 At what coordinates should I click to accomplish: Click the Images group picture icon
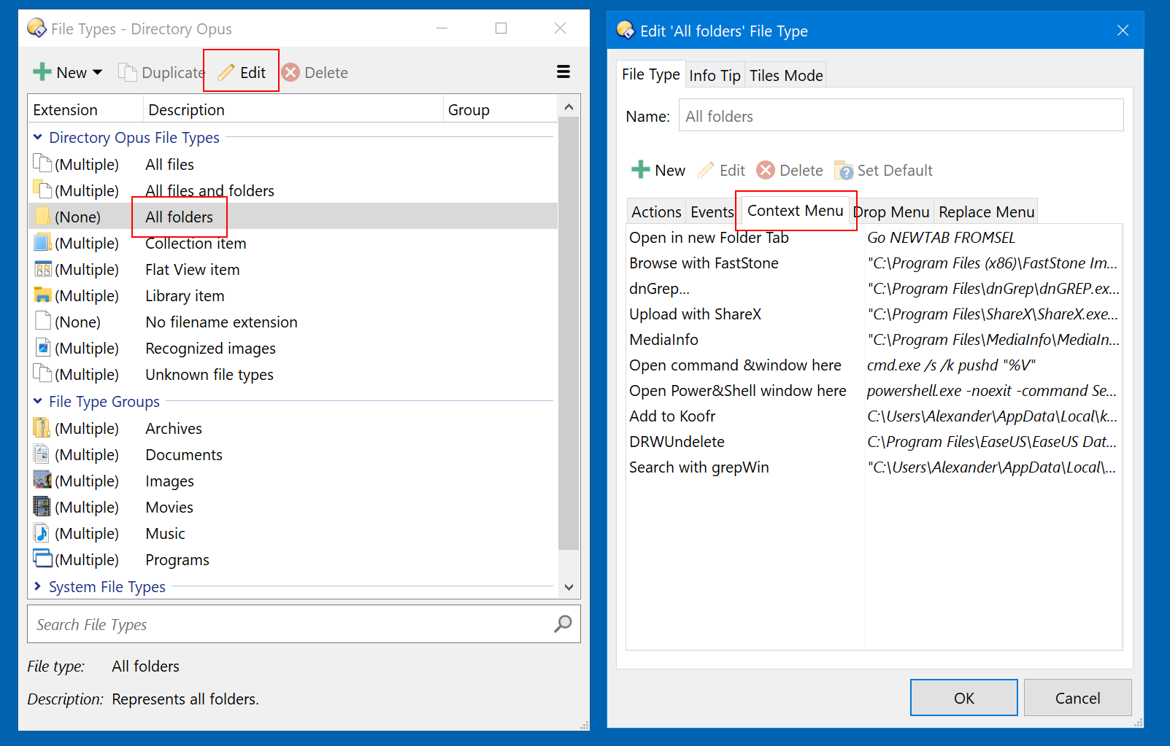click(x=42, y=481)
